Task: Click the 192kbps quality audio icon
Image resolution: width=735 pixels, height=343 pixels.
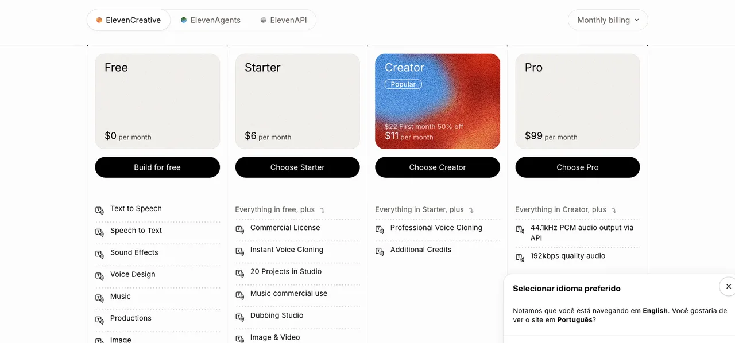Action: tap(520, 258)
